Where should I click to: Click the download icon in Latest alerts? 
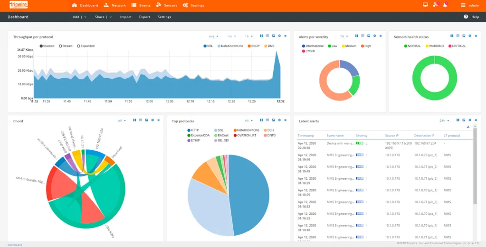(468, 127)
